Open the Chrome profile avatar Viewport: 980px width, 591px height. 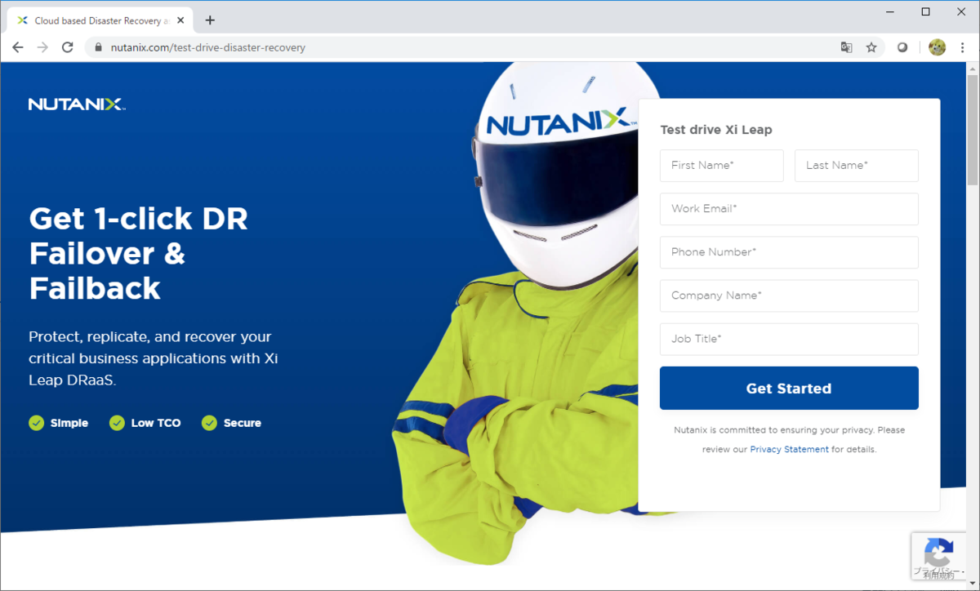point(937,47)
